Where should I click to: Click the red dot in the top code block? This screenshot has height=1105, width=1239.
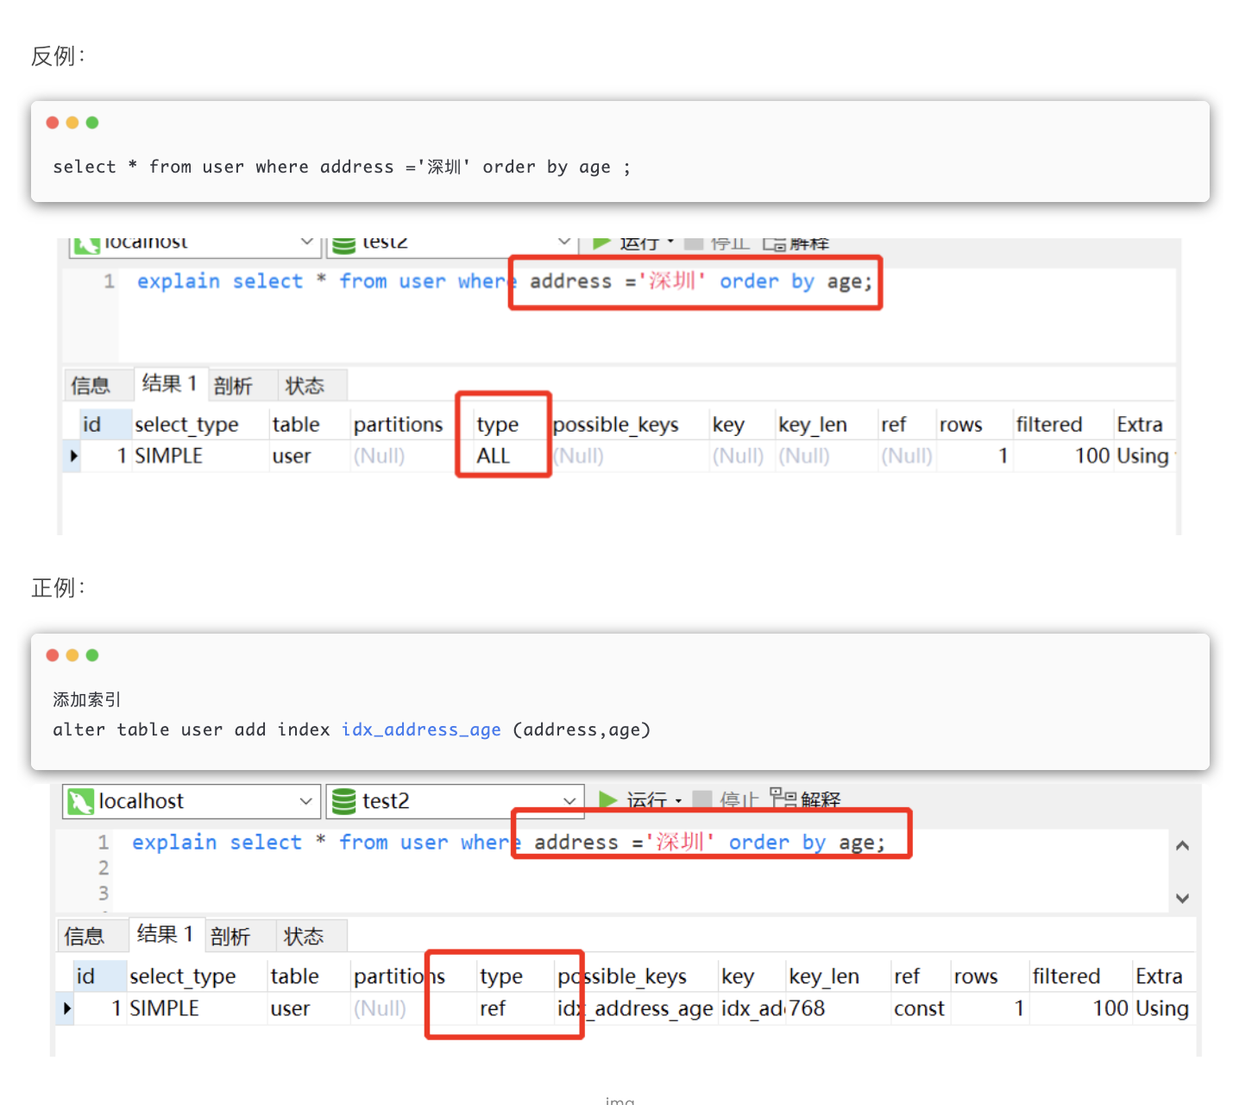53,123
